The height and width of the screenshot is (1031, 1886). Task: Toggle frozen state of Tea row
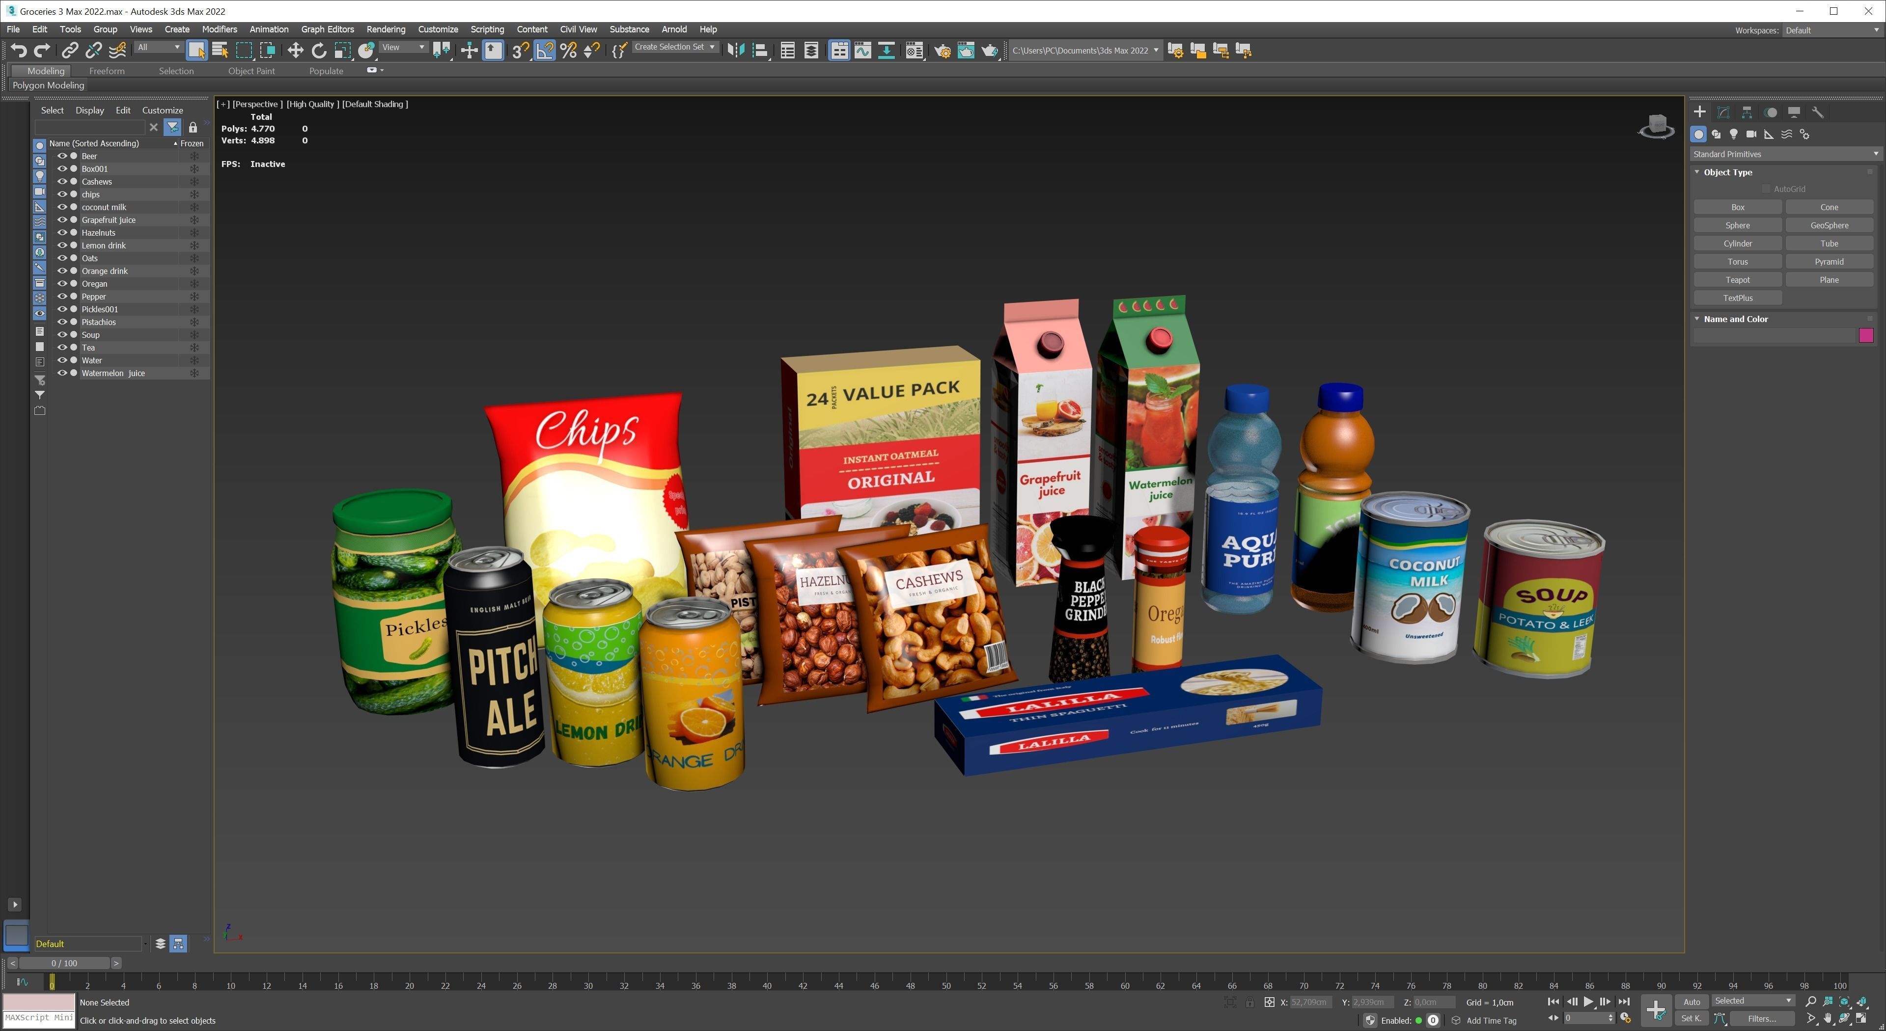click(194, 348)
